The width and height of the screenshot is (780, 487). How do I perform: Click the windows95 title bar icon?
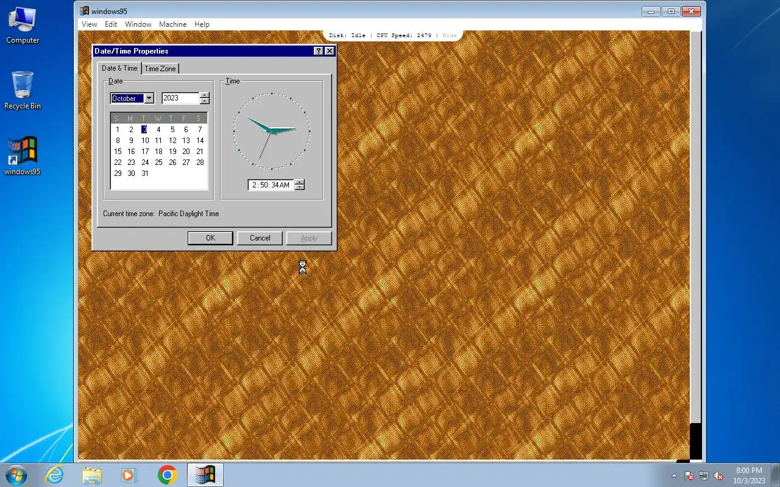[85, 11]
